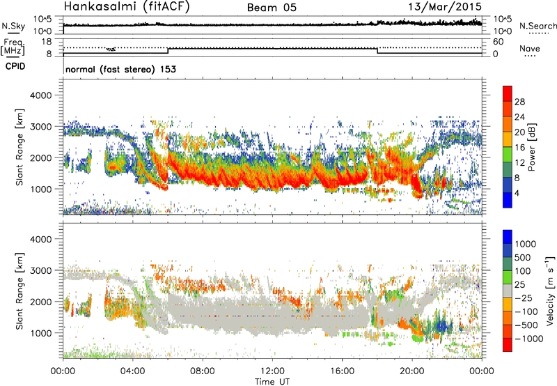Screen dimensions: 557x386
Task: Click the blue bottom of power colorbar
Action: 508,201
